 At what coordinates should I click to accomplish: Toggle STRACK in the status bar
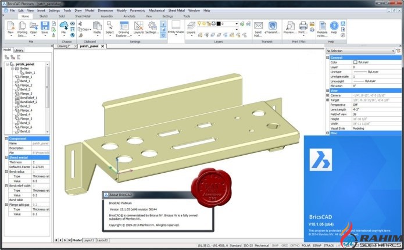click(328, 245)
